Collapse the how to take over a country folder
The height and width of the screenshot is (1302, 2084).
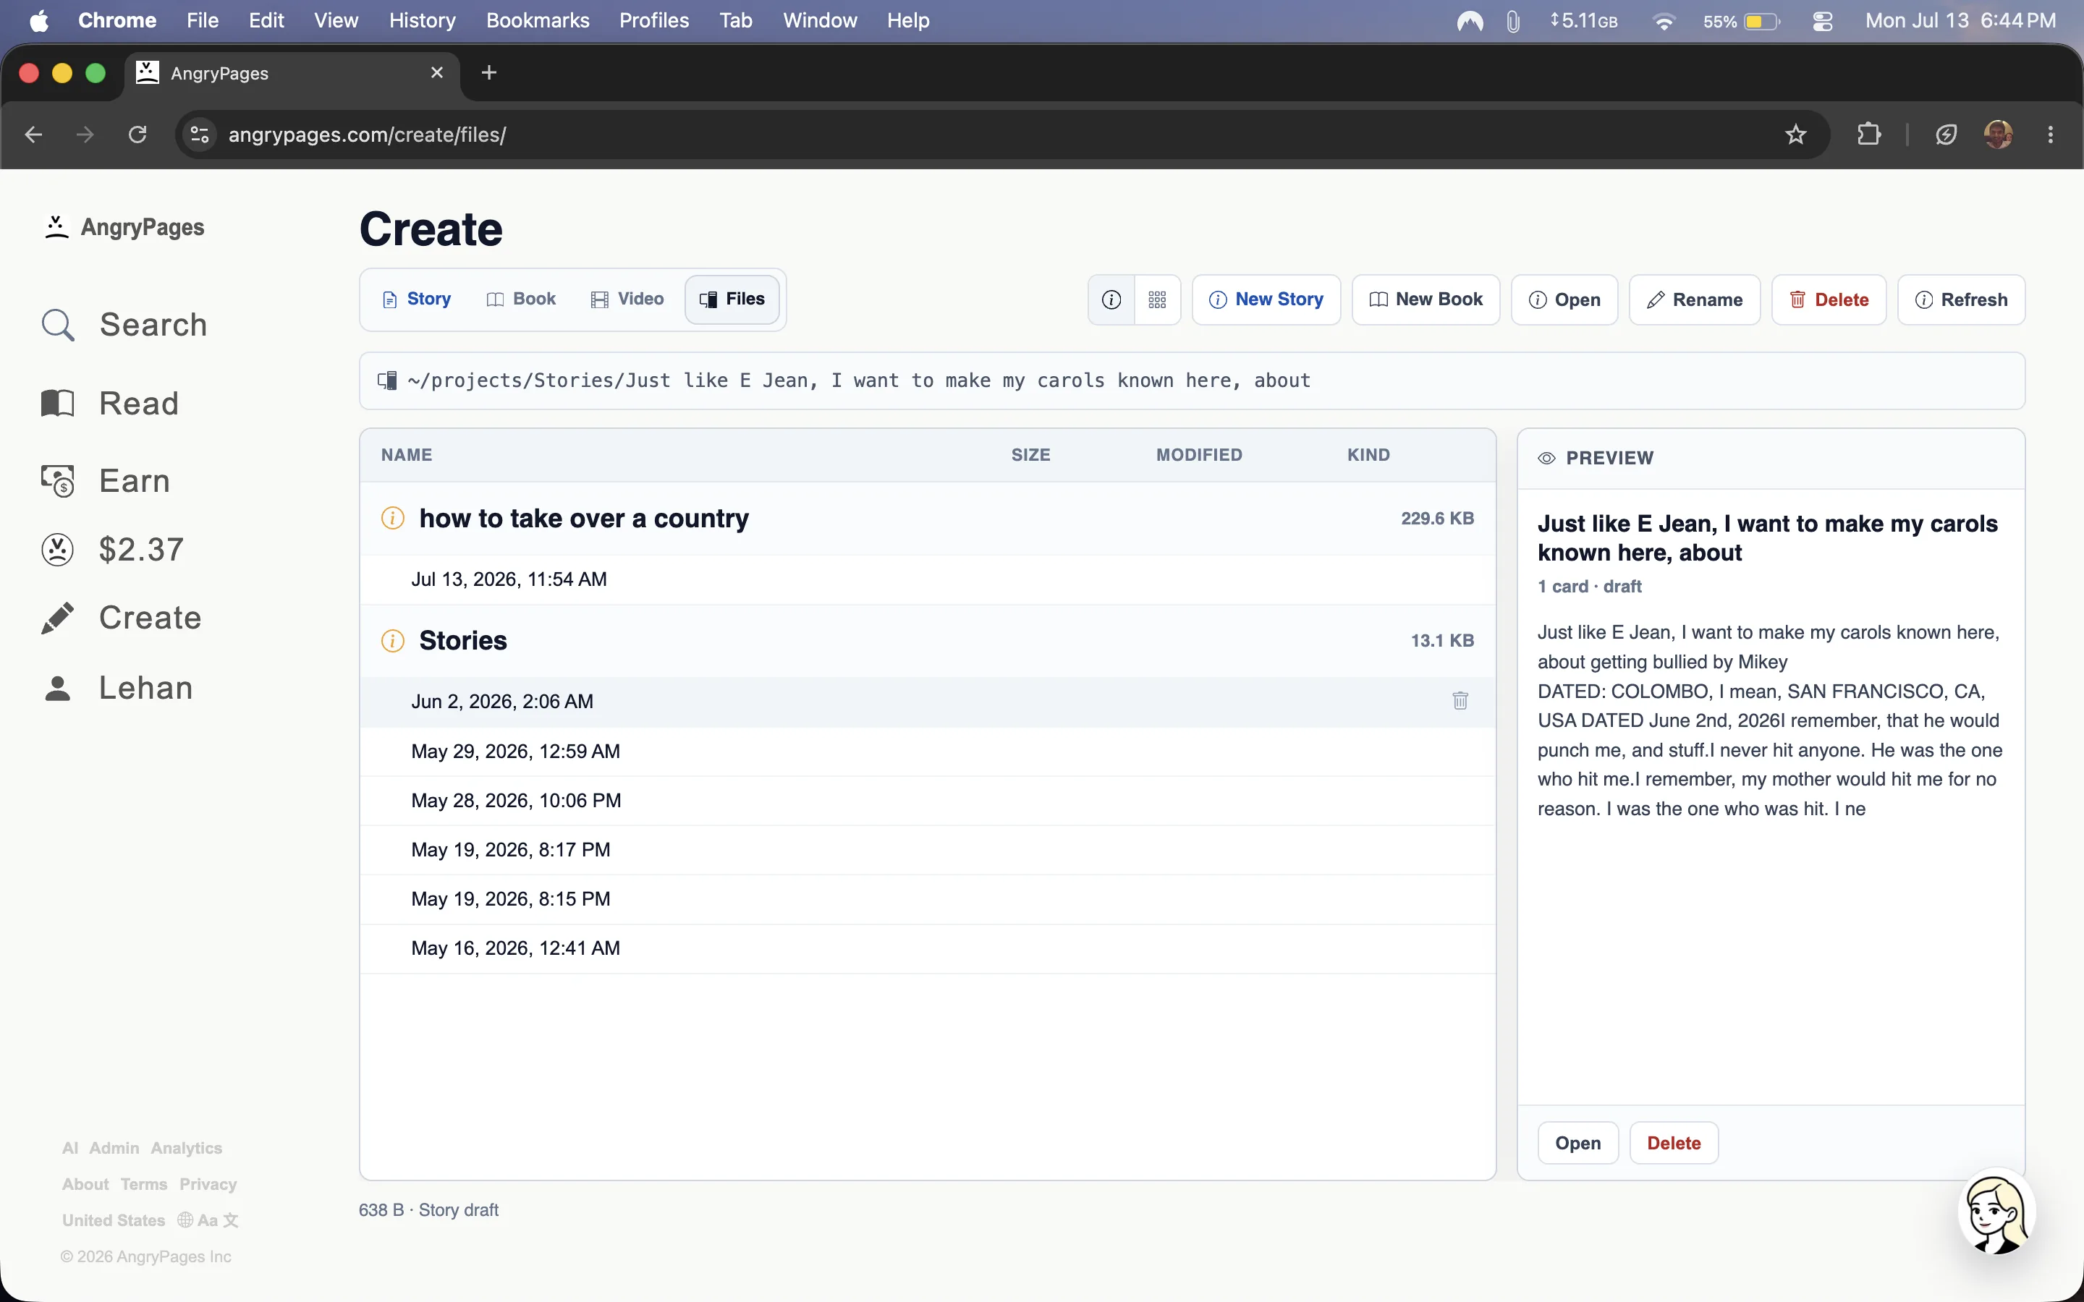[928, 519]
